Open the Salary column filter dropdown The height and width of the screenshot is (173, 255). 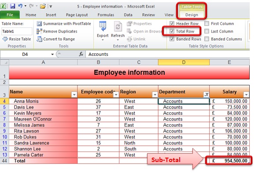click(x=246, y=95)
